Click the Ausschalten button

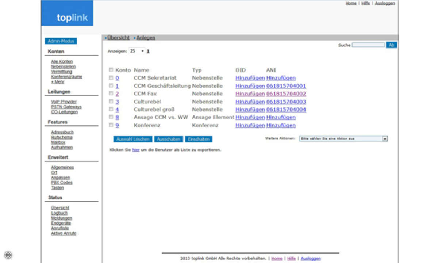click(169, 139)
